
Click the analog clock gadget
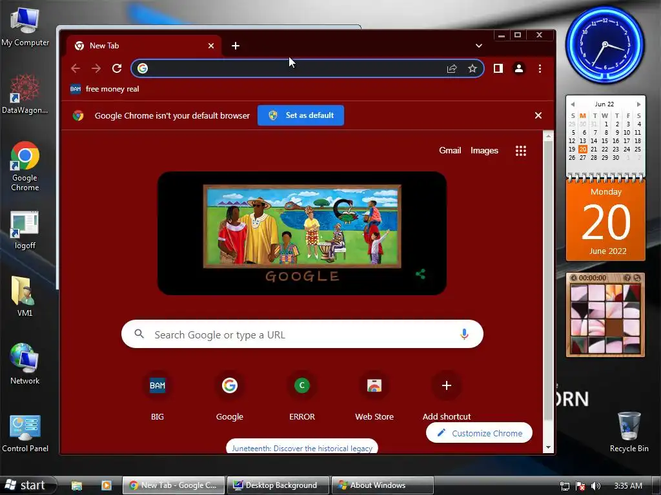pyautogui.click(x=604, y=44)
